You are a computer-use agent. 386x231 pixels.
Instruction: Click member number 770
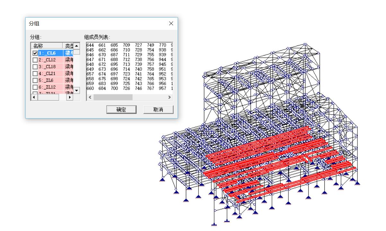(163, 45)
